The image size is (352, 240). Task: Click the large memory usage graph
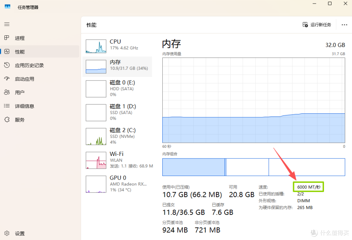click(254, 100)
